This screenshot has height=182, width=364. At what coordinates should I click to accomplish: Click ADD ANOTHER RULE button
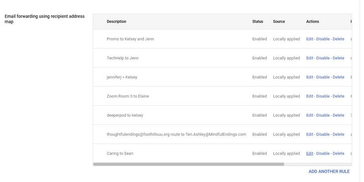pyautogui.click(x=329, y=172)
